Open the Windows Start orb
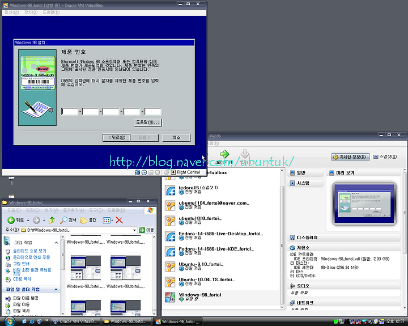 10,321
